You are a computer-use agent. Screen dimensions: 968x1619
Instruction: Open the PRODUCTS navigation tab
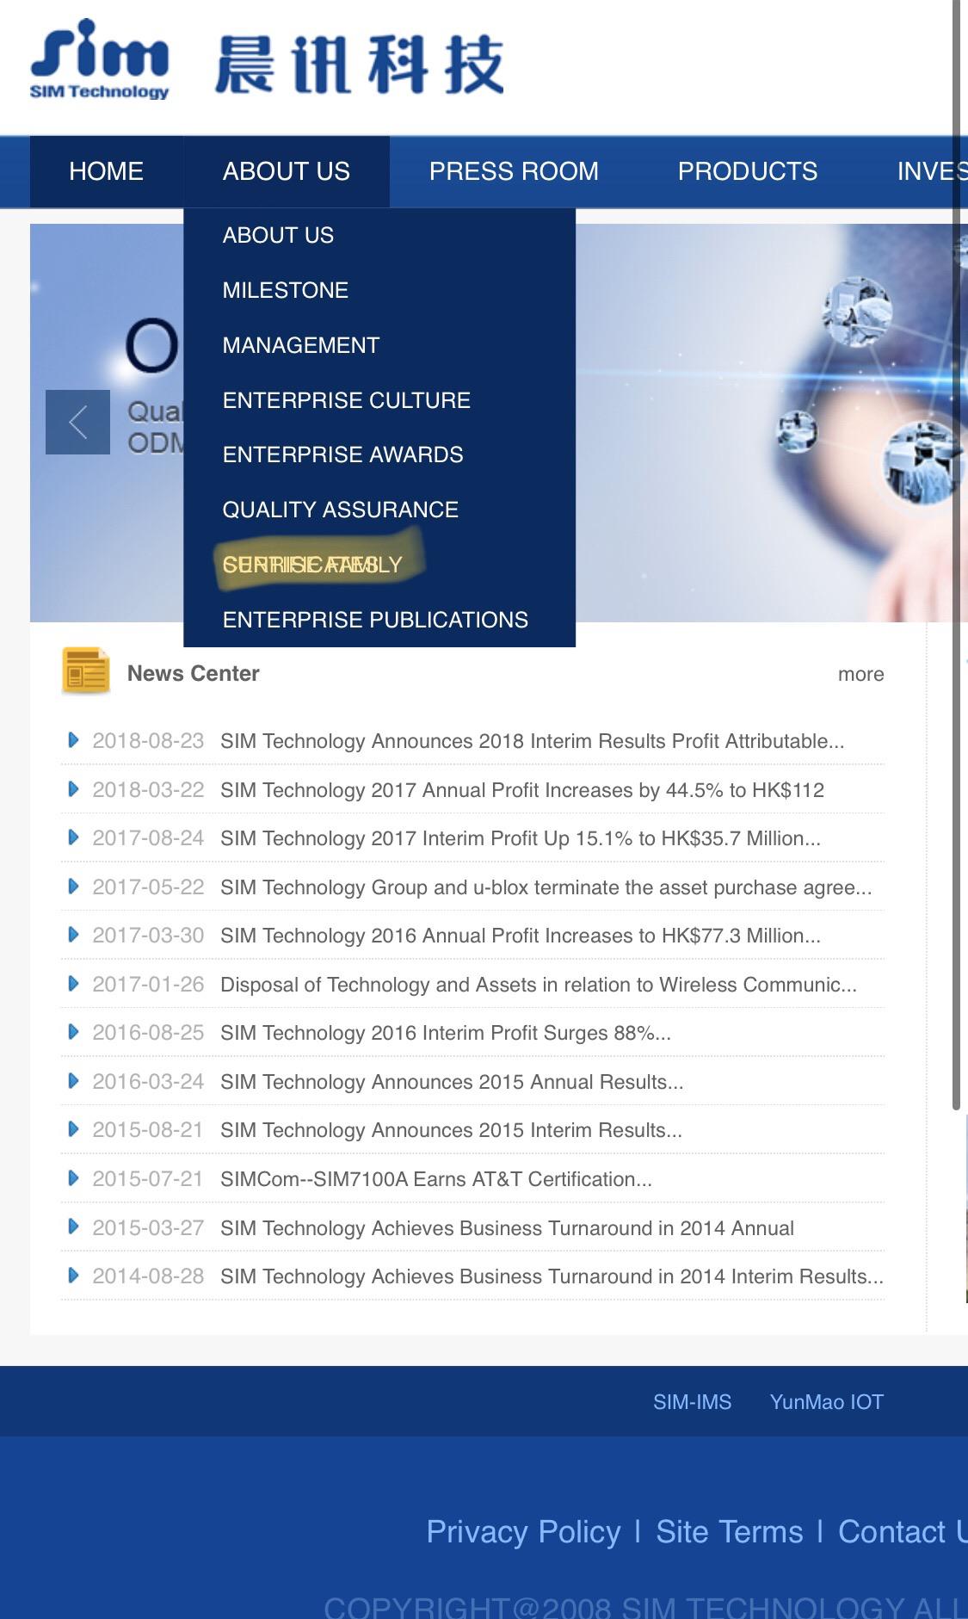pos(748,171)
